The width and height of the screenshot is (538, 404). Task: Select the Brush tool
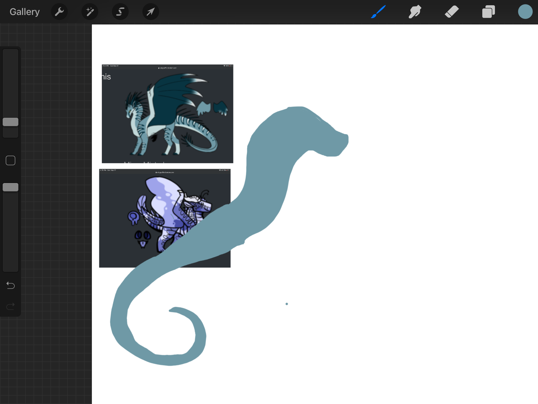pos(378,12)
